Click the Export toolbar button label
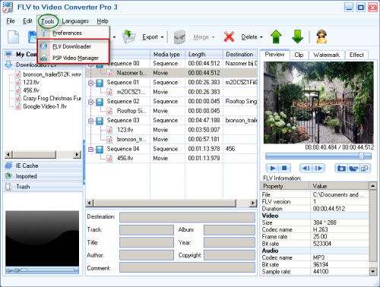This screenshot has width=380, height=287. tap(150, 37)
